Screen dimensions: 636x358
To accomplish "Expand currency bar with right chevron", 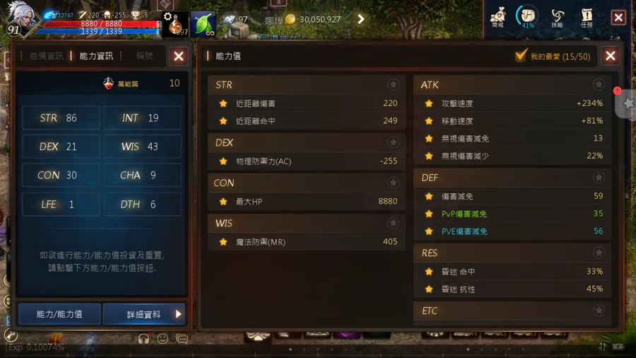I will click(360, 19).
